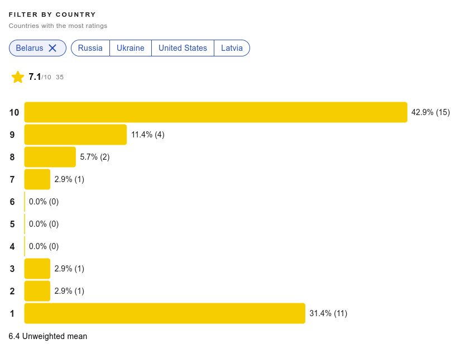Click the selected Belarus chip
This screenshot has width=470, height=353.
coord(37,48)
